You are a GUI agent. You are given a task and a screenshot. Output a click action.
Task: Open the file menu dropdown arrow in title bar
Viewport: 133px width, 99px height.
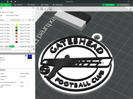click(2, 2)
